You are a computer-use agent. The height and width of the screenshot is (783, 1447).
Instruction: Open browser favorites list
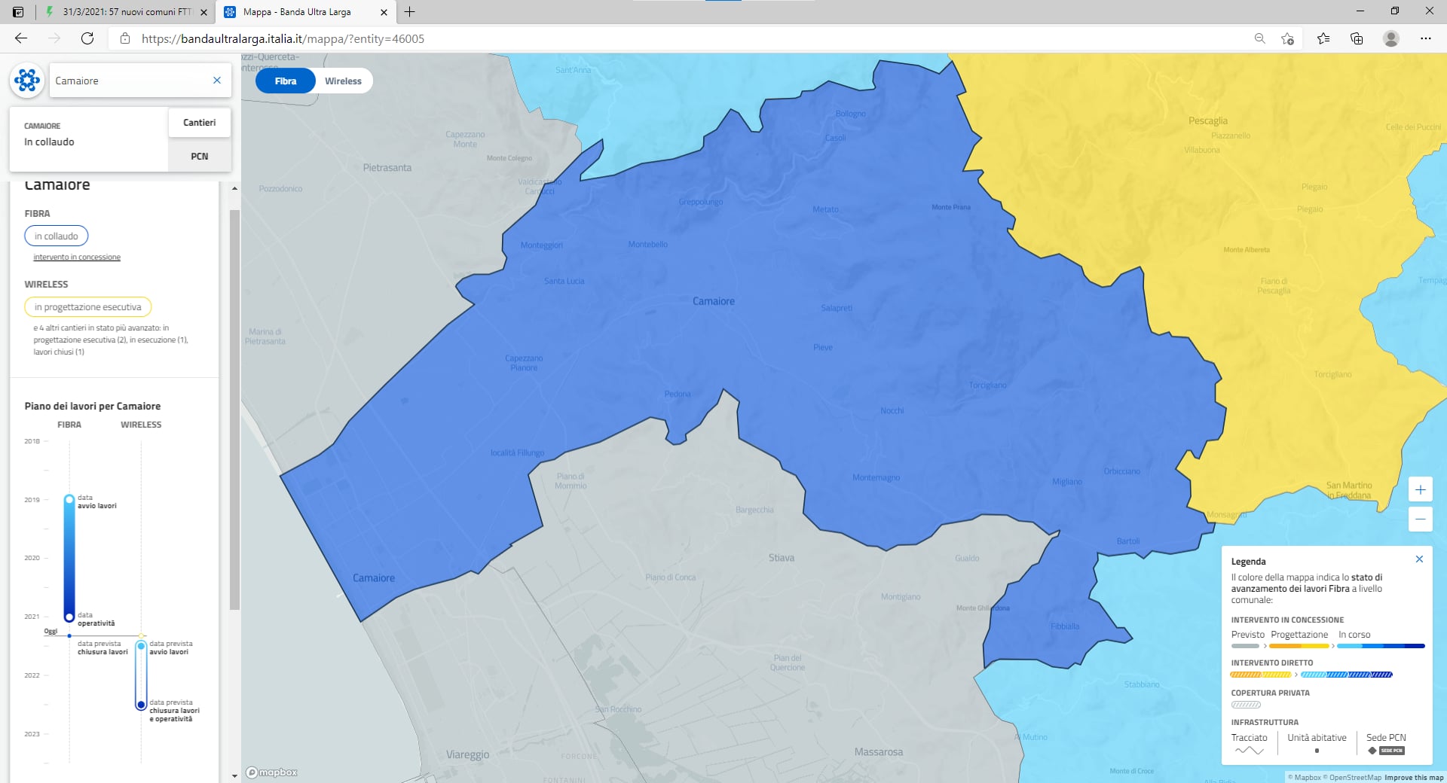(1323, 38)
